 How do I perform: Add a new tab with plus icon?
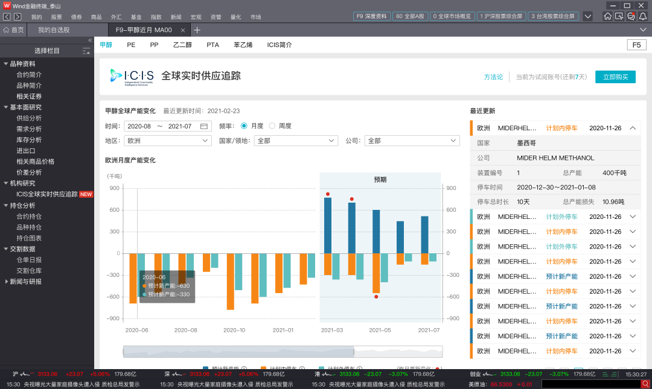[197, 30]
